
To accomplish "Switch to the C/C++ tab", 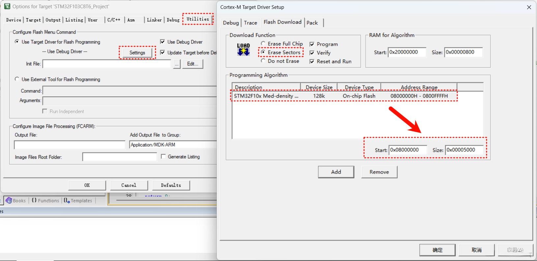I will coord(114,20).
